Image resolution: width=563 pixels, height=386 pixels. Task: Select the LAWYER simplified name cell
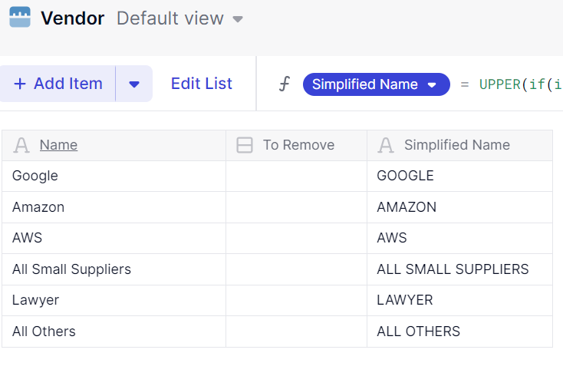[459, 300]
